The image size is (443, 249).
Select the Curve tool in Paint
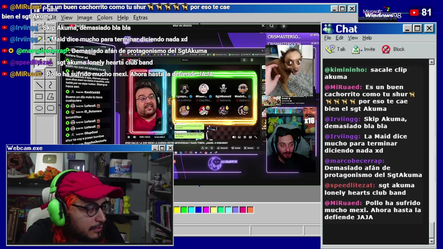coord(51,85)
